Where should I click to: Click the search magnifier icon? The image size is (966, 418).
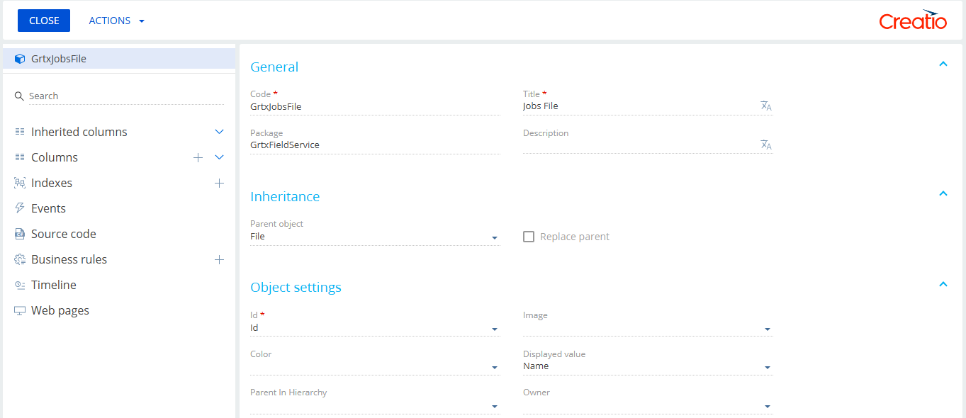click(x=19, y=96)
